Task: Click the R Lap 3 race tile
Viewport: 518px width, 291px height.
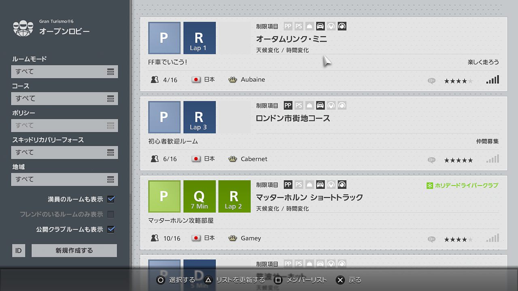Action: click(x=200, y=117)
